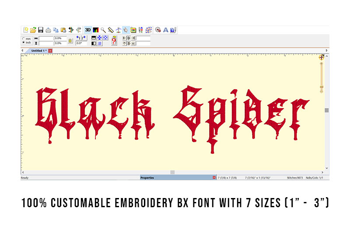Click the horizontal scrollbar left arrow
This screenshot has height=233, width=350.
pyautogui.click(x=23, y=172)
